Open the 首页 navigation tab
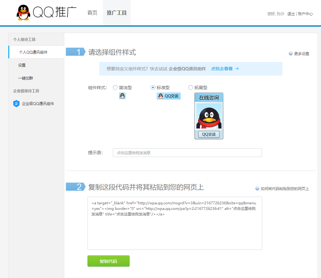This screenshot has height=278, width=321. point(92,13)
